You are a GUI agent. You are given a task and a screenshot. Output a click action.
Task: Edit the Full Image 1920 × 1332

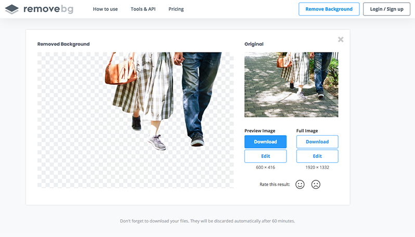point(317,156)
